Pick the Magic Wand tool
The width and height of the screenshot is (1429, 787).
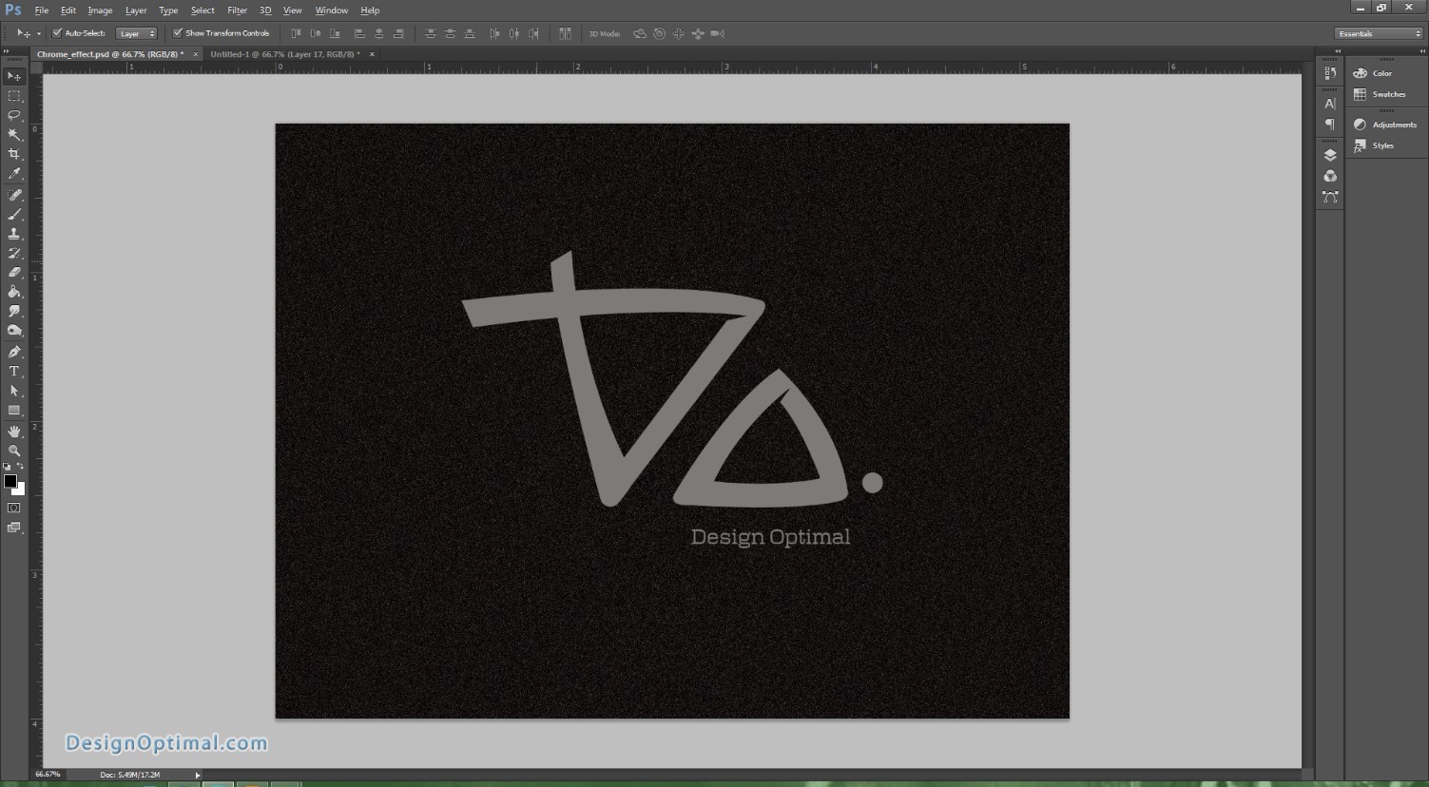(14, 135)
